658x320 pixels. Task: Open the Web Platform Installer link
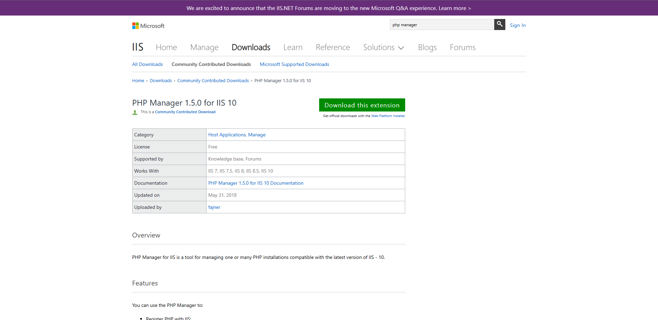coord(388,116)
